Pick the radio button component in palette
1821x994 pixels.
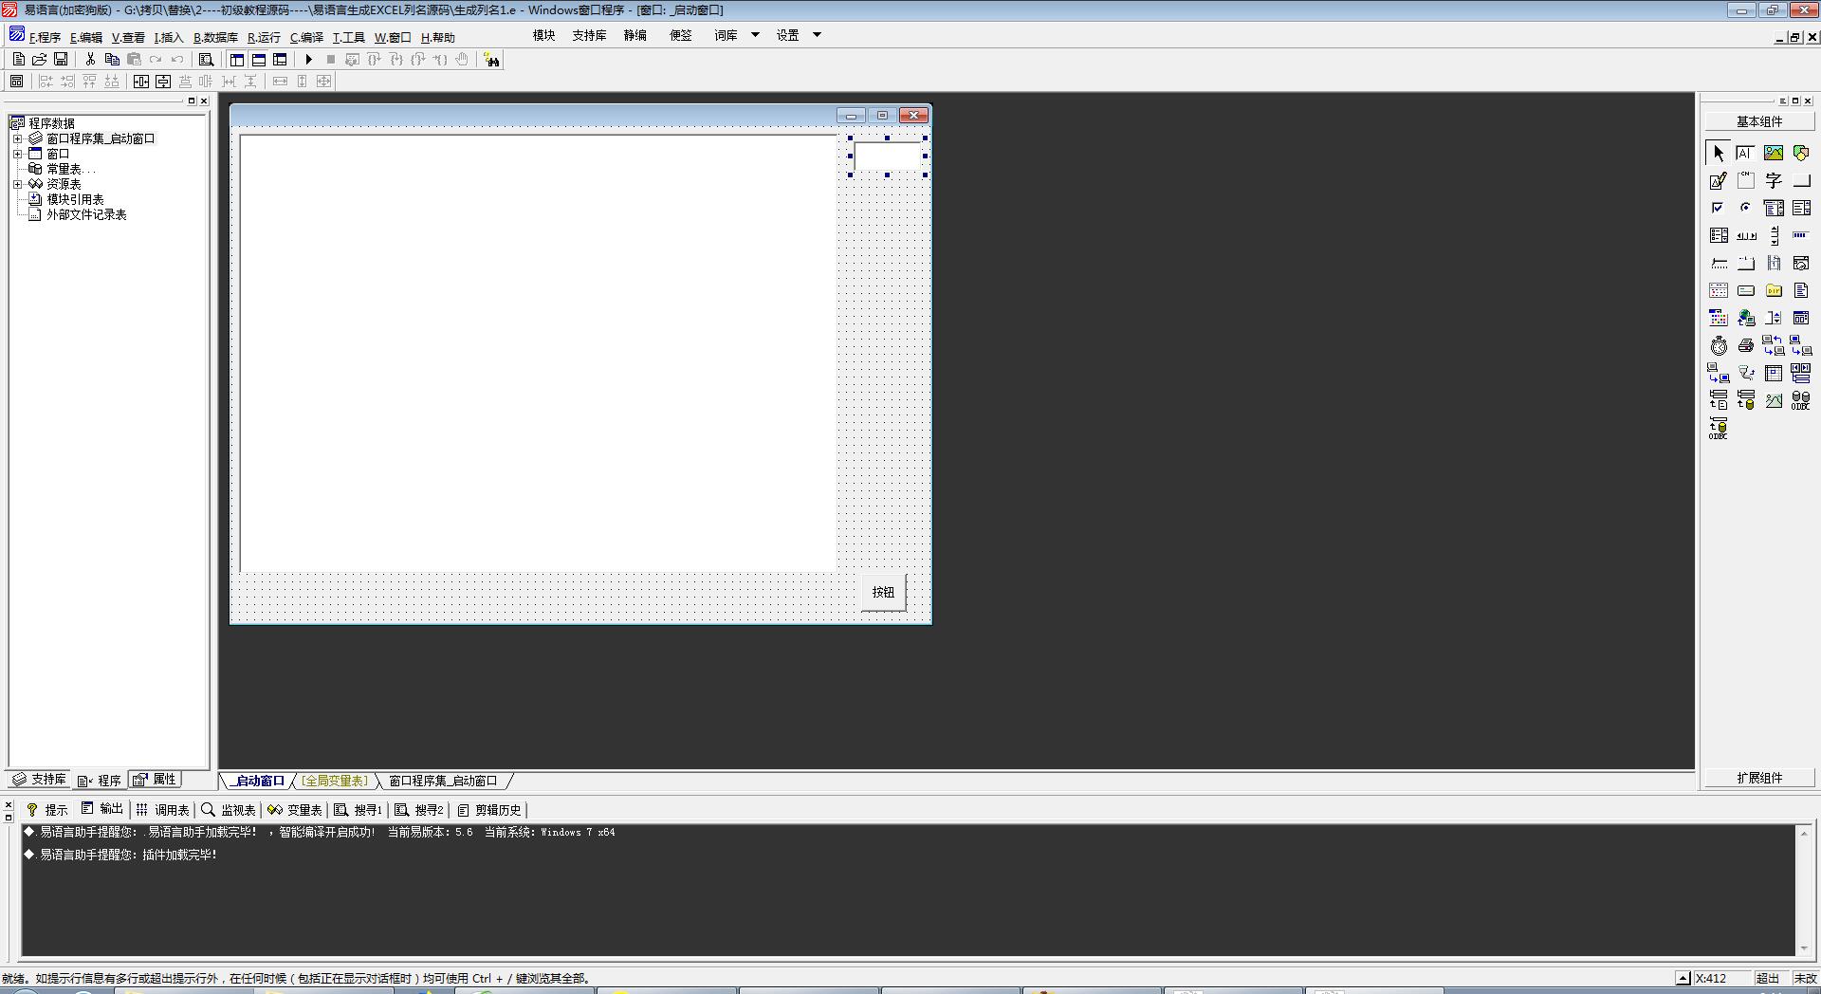pyautogui.click(x=1745, y=208)
